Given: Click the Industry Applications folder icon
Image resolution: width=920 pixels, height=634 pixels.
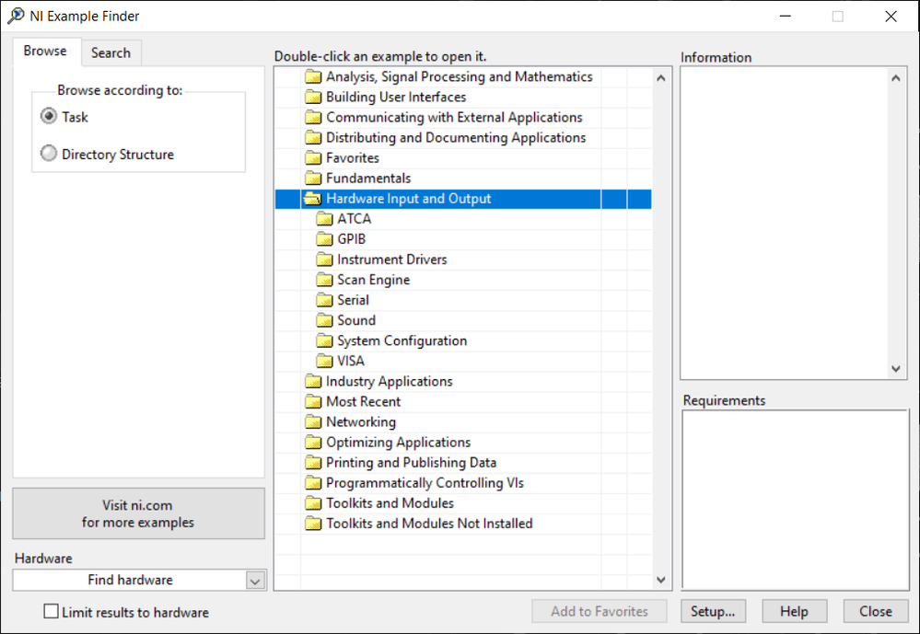Looking at the screenshot, I should click(x=313, y=382).
